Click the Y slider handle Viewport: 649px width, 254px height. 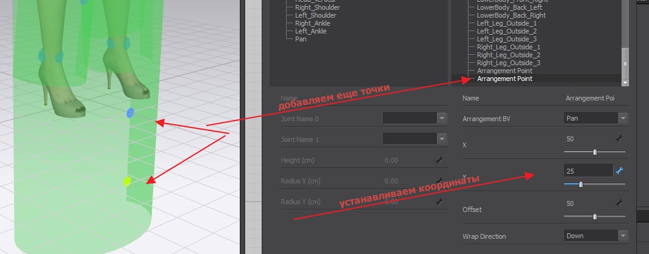[x=581, y=184]
